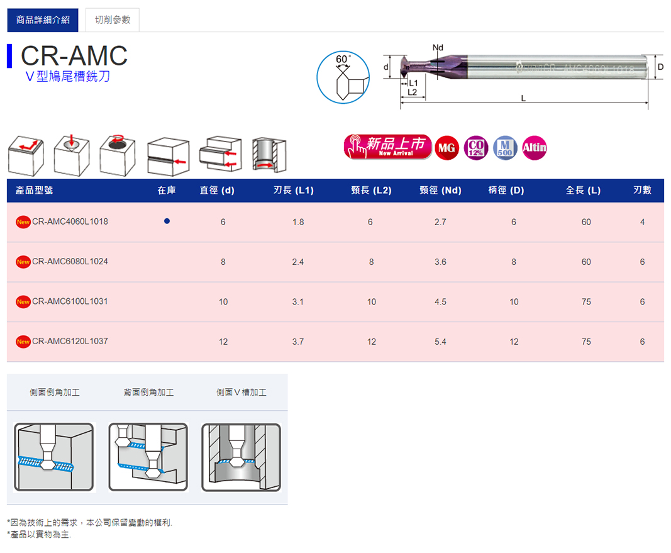Click the M 500 badge icon
Screen dimensions: 671x553
point(505,148)
